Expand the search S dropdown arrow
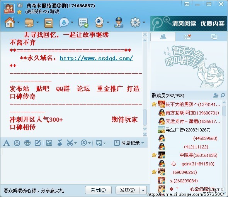 click(89, 143)
